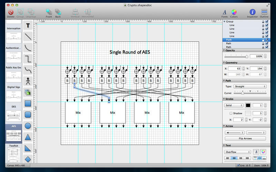Toggle the Grid checkbox in status bar
The height and width of the screenshot is (172, 276).
tap(239, 165)
